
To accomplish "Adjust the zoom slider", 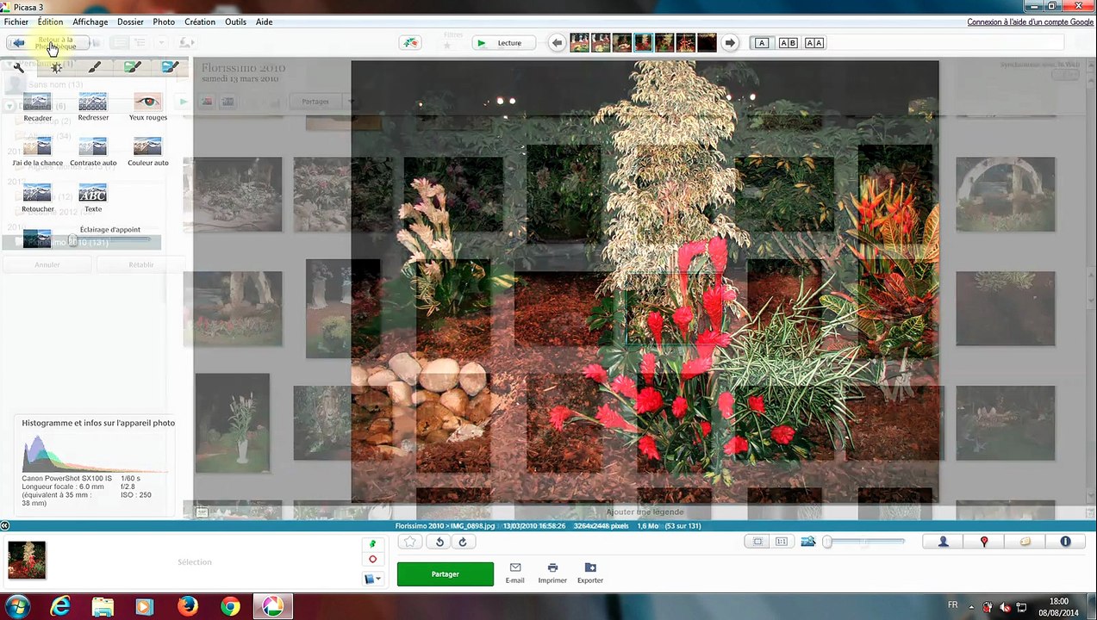I will point(864,542).
